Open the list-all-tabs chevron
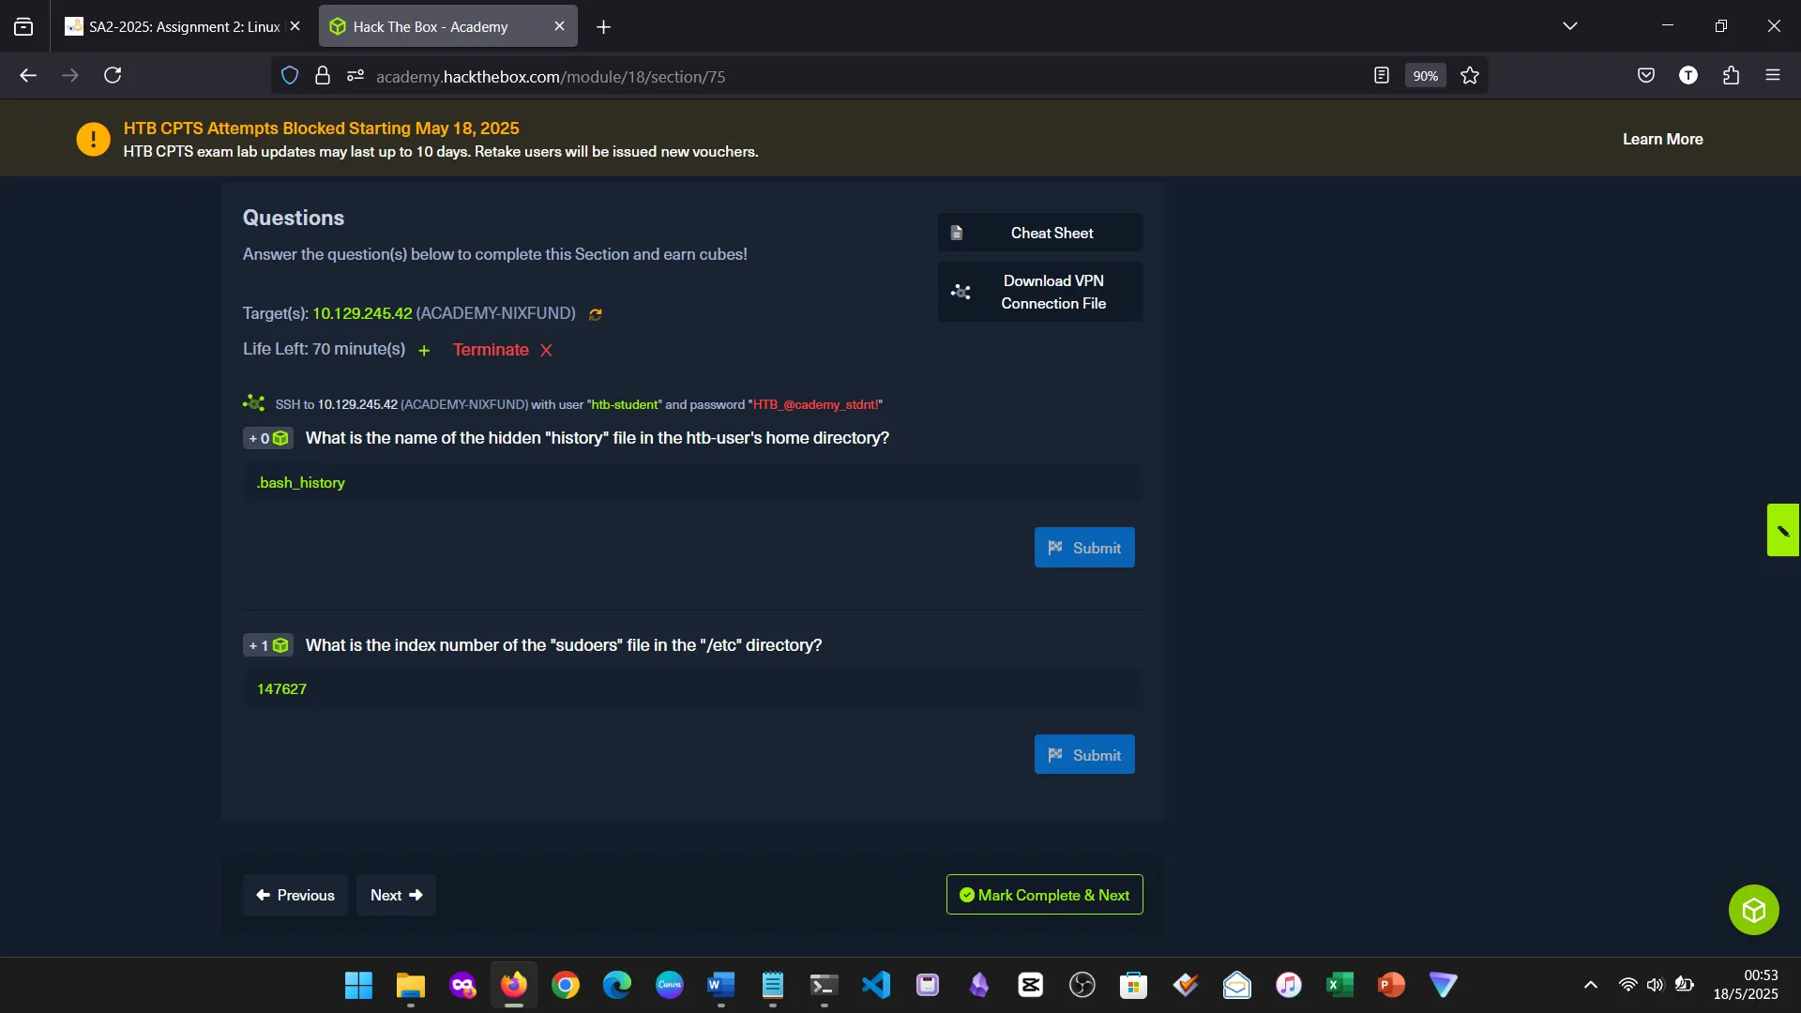 (1570, 25)
